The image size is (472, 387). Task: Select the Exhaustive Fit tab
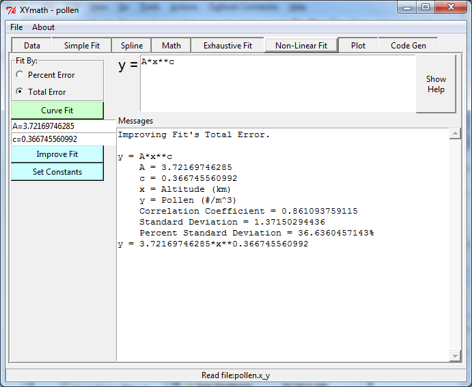[227, 46]
